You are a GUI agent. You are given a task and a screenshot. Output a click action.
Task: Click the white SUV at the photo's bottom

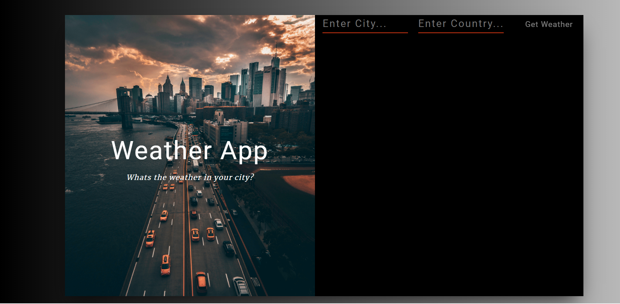(x=241, y=286)
